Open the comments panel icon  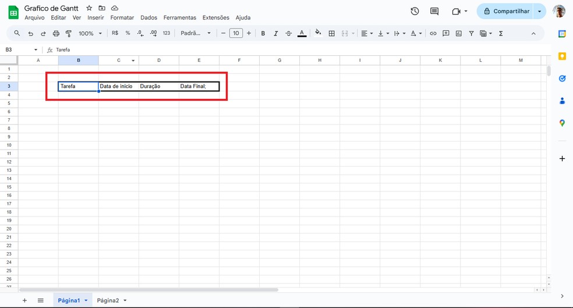[434, 11]
